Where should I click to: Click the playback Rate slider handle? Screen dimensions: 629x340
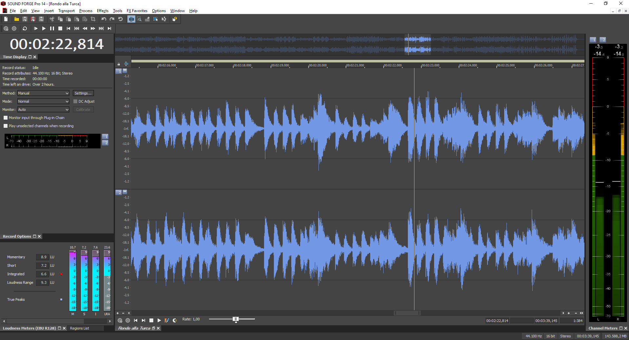pyautogui.click(x=236, y=319)
